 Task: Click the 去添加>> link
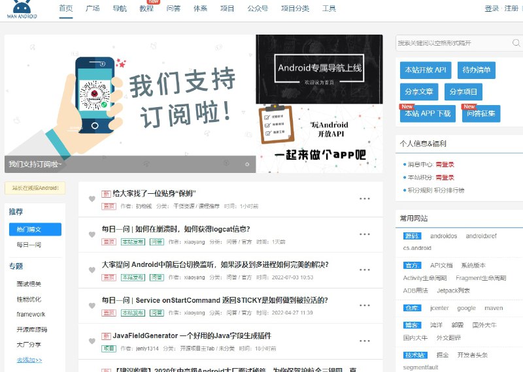coord(29,360)
